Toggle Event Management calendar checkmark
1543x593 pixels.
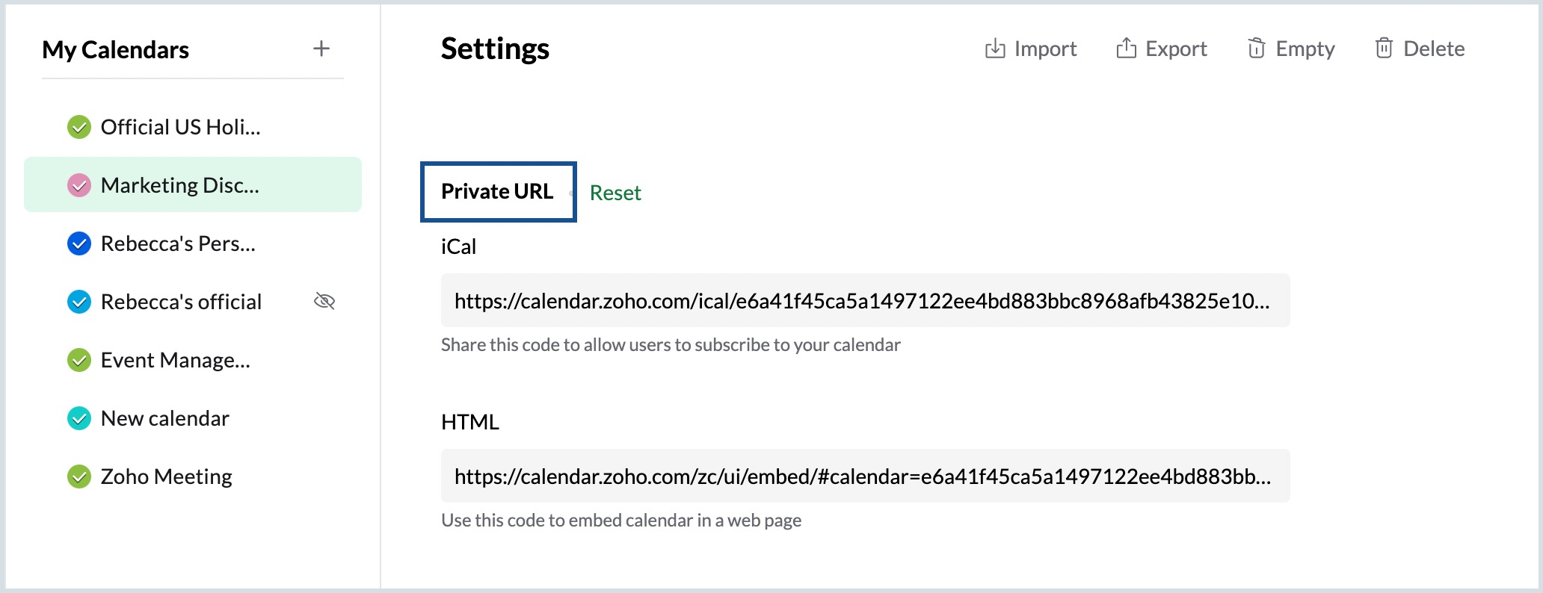79,360
